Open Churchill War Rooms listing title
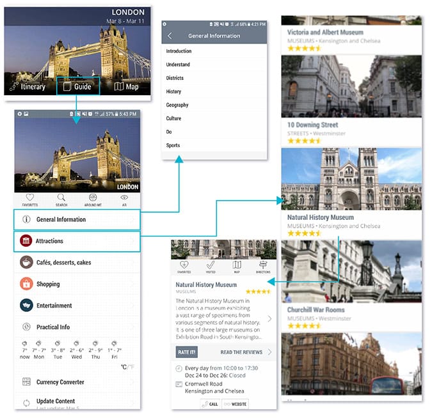The height and width of the screenshot is (420, 448). pos(316,310)
